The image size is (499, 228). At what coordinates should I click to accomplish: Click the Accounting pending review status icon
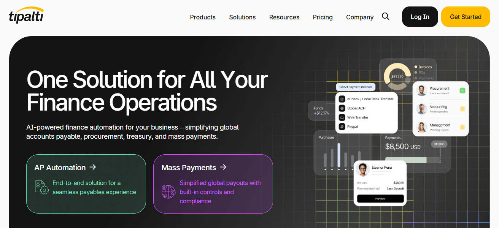coord(462,109)
